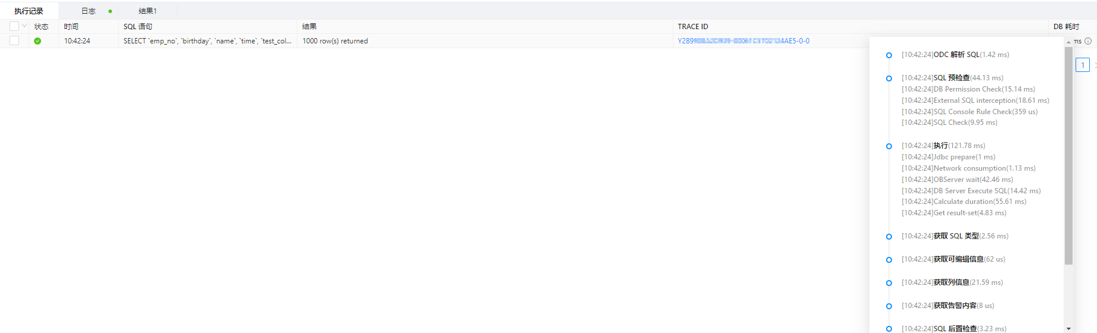Open the 日志 tab
The width and height of the screenshot is (1097, 333).
coord(88,11)
